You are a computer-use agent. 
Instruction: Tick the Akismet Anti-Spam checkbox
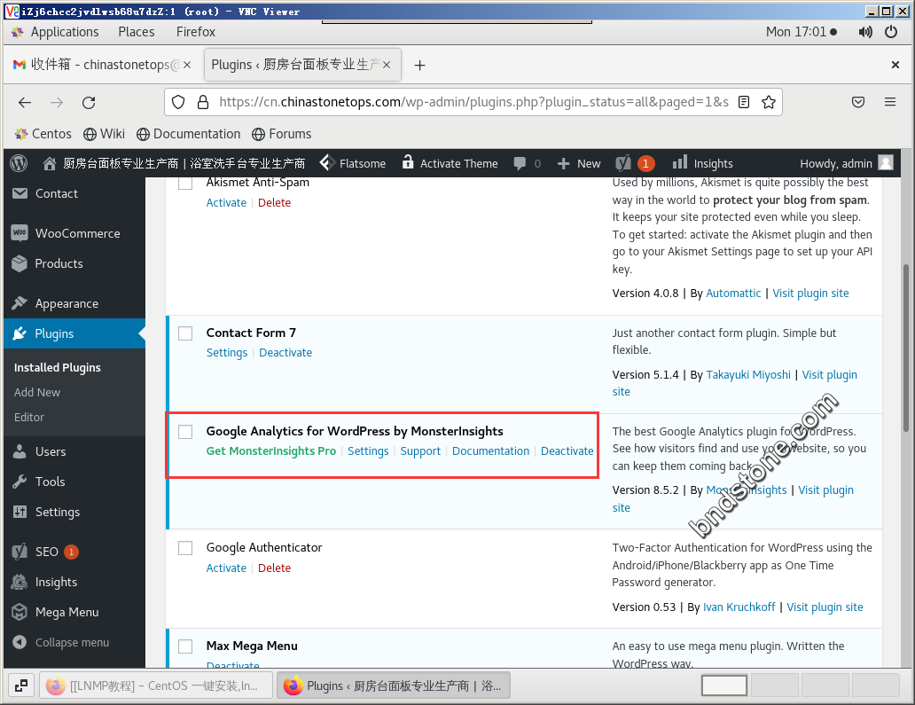coord(185,183)
